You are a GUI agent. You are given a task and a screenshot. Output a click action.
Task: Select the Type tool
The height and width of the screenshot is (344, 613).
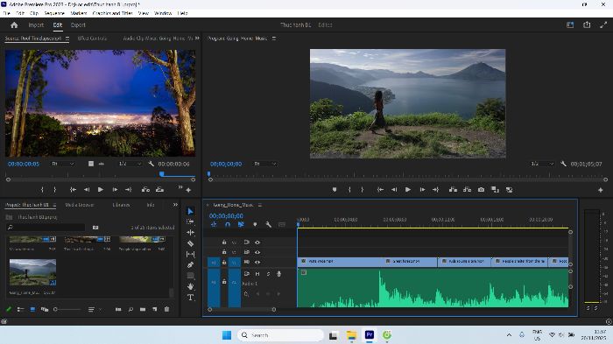190,298
